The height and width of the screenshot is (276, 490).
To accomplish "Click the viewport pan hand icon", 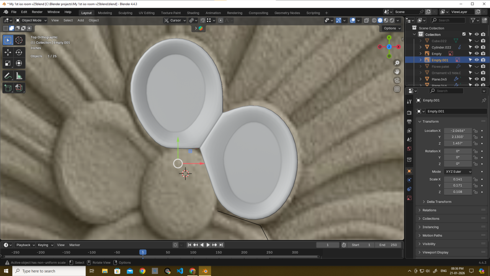I will click(x=397, y=72).
